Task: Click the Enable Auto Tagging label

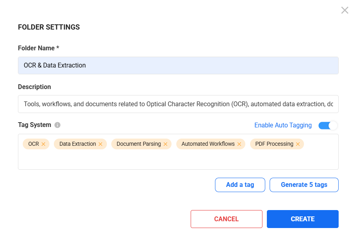Action: [x=283, y=125]
